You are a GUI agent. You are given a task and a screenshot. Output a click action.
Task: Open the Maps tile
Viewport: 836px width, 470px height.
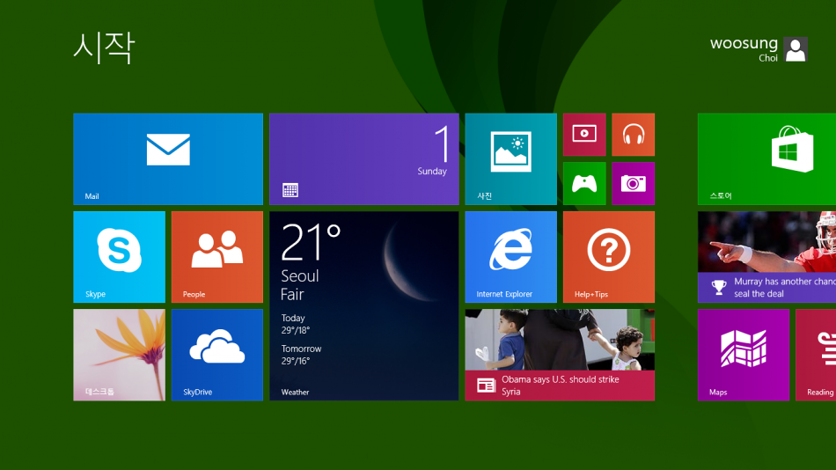coord(744,355)
